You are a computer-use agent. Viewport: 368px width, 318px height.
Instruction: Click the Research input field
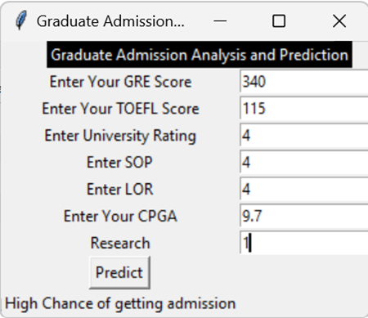click(x=304, y=243)
